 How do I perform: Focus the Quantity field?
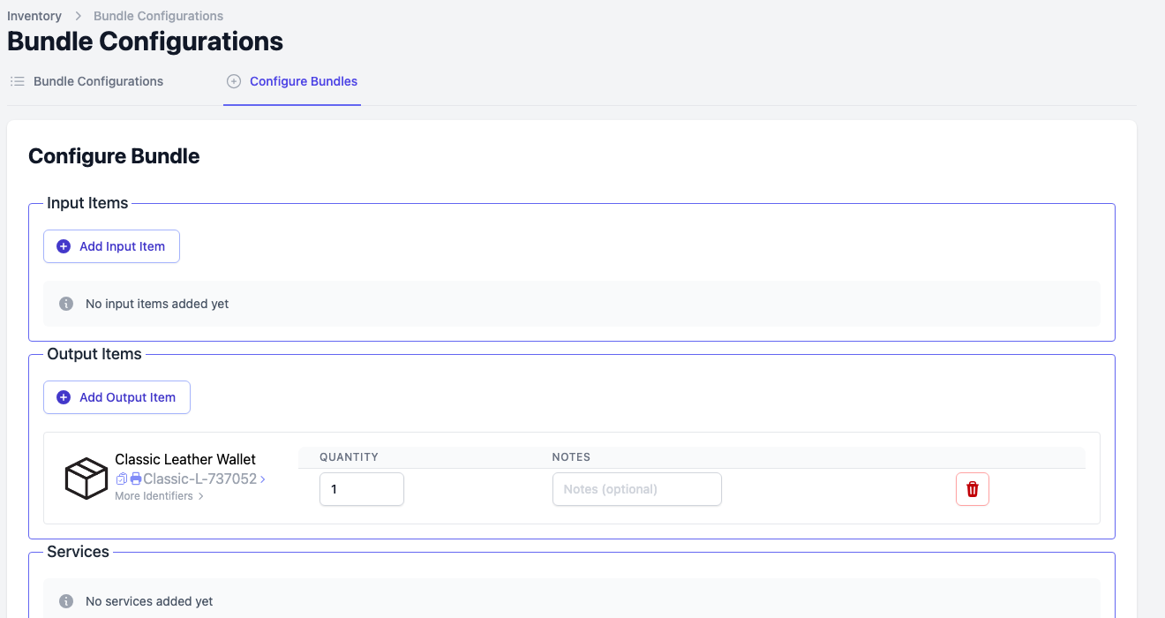362,489
